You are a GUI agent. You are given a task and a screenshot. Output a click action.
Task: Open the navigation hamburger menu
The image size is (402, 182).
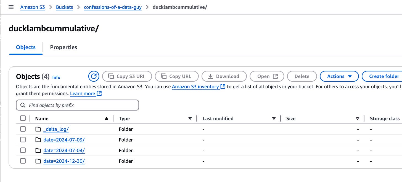click(x=11, y=7)
